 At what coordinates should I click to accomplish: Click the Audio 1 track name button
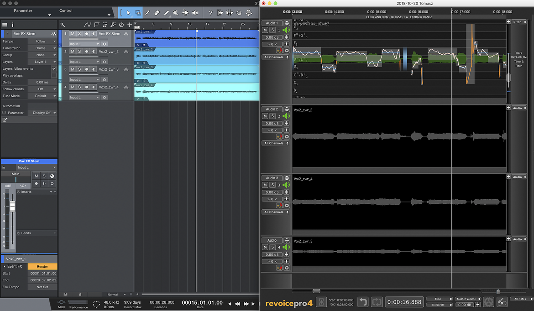coord(272,23)
